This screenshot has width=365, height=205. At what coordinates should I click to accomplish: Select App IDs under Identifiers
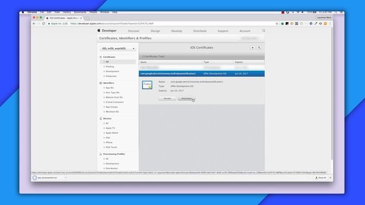[x=109, y=88]
